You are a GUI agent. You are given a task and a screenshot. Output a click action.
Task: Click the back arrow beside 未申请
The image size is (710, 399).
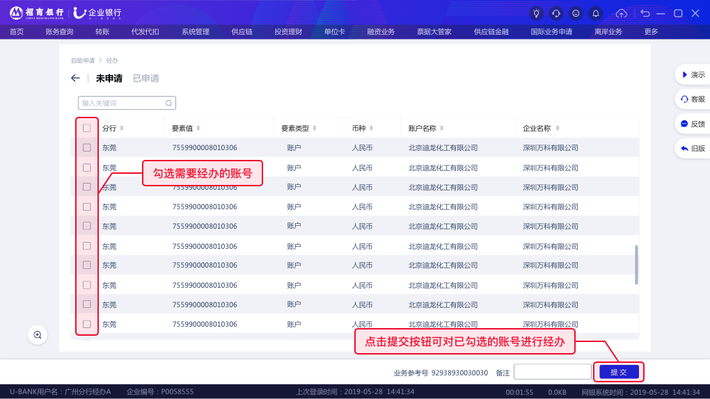point(75,78)
